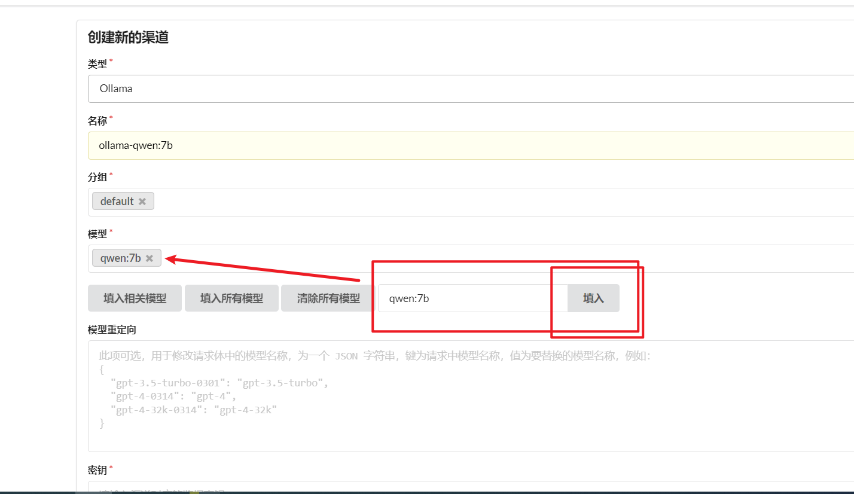Select the default tag label in 分组
The width and height of the screenshot is (854, 494).
click(117, 202)
